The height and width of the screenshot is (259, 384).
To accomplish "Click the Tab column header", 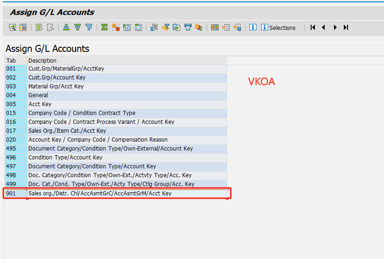I will [x=11, y=60].
